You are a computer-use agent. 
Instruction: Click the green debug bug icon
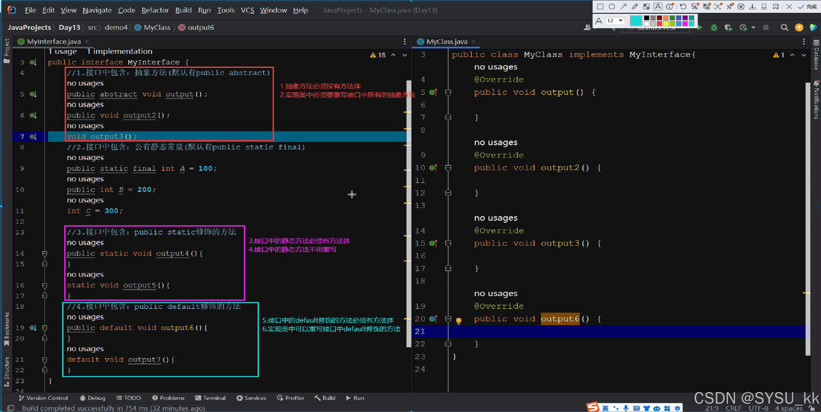tap(714, 28)
